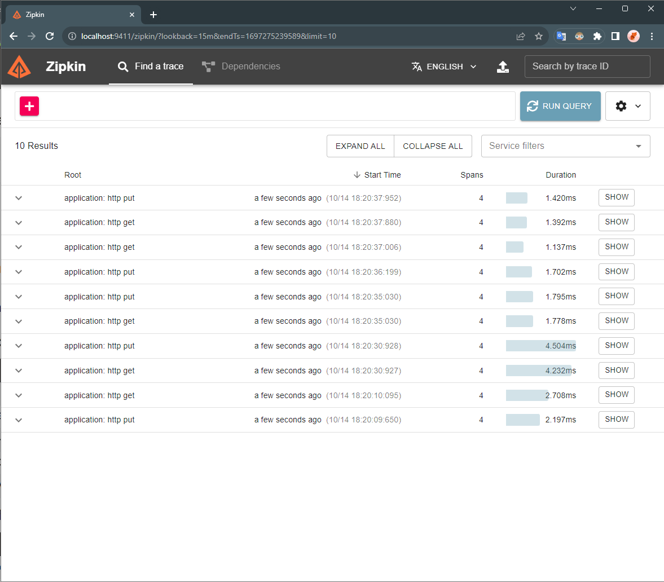Viewport: 664px width, 582px height.
Task: Click the Search by trace ID field
Action: tap(587, 67)
